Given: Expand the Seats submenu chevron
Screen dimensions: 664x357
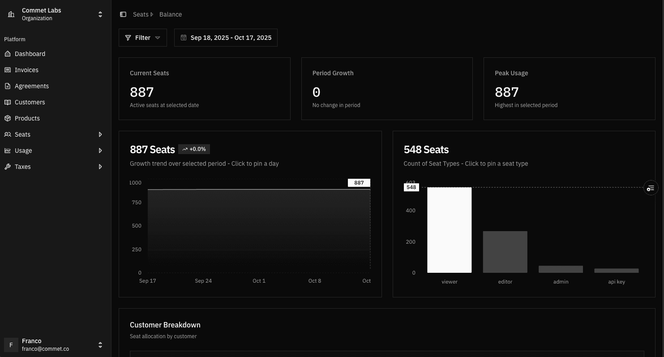Looking at the screenshot, I should (x=100, y=134).
